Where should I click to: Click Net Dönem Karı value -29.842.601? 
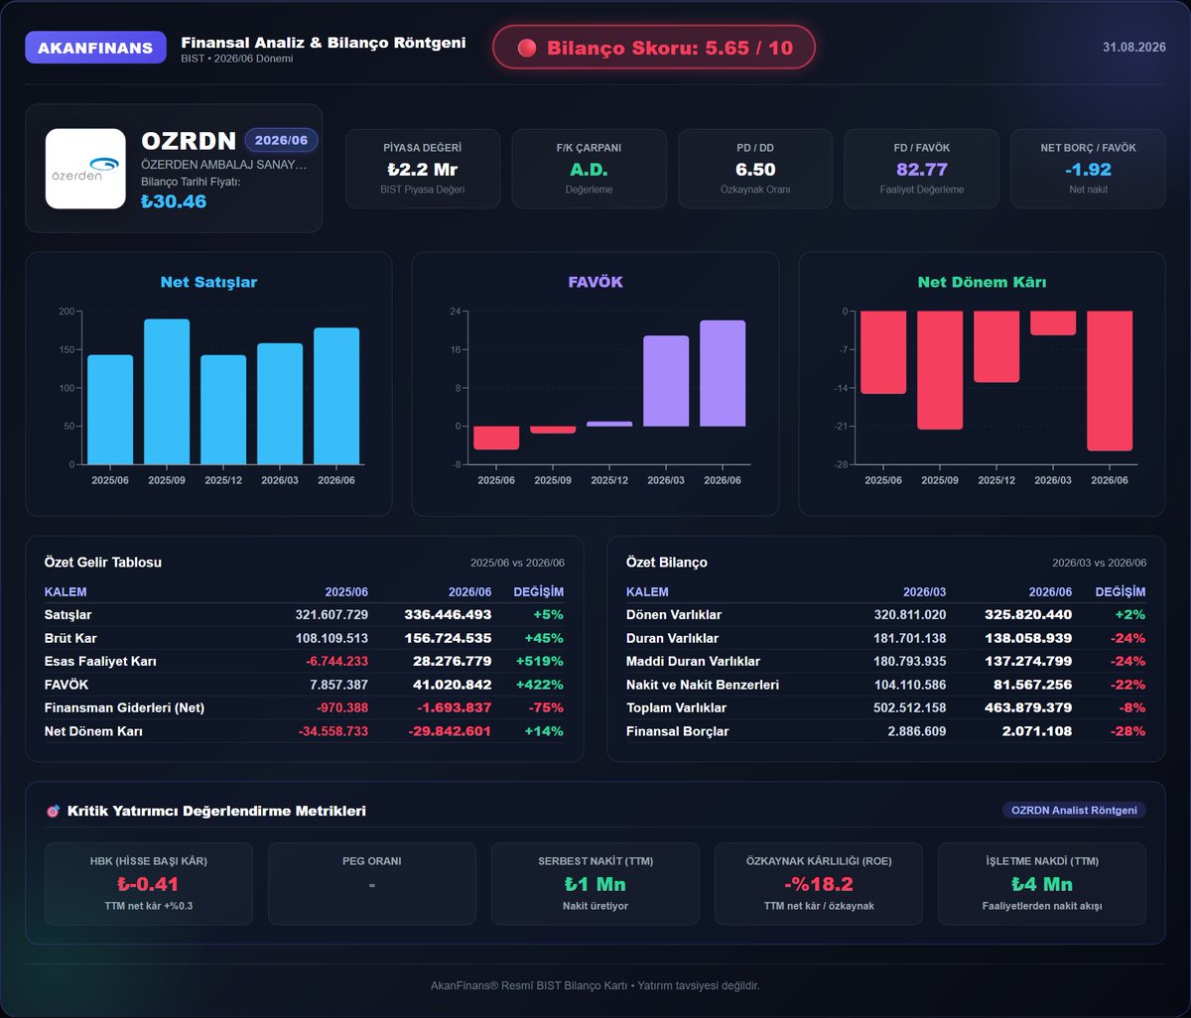tap(450, 731)
